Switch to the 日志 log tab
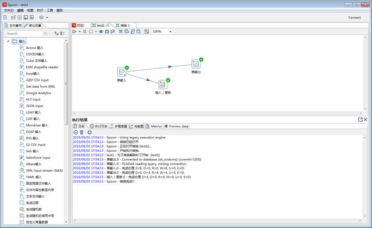Screen dimensions: 372x228 pyautogui.click(x=79, y=126)
